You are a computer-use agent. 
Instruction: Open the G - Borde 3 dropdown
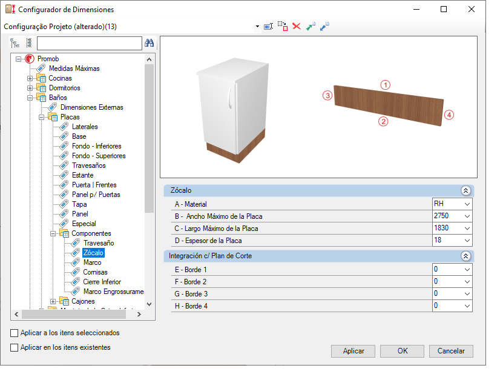pyautogui.click(x=467, y=294)
